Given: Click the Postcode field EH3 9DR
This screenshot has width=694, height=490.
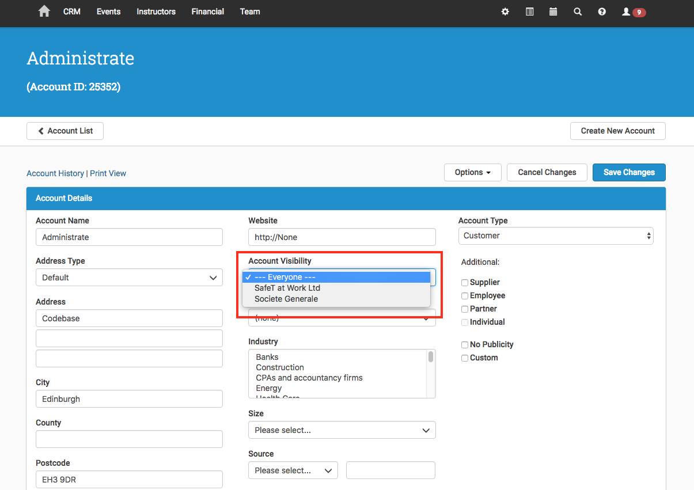Looking at the screenshot, I should pos(129,480).
